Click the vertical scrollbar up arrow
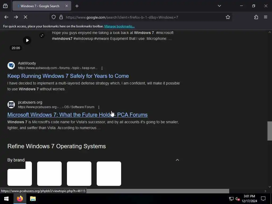The width and height of the screenshot is (272, 204). (270, 32)
